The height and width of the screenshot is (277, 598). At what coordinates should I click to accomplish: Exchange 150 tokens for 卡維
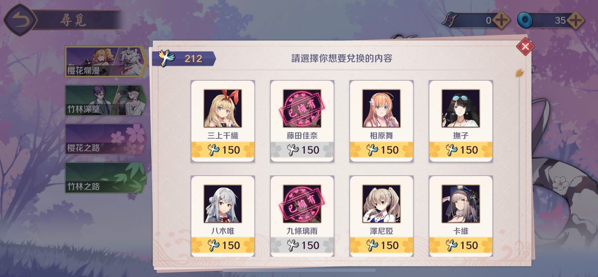click(461, 245)
